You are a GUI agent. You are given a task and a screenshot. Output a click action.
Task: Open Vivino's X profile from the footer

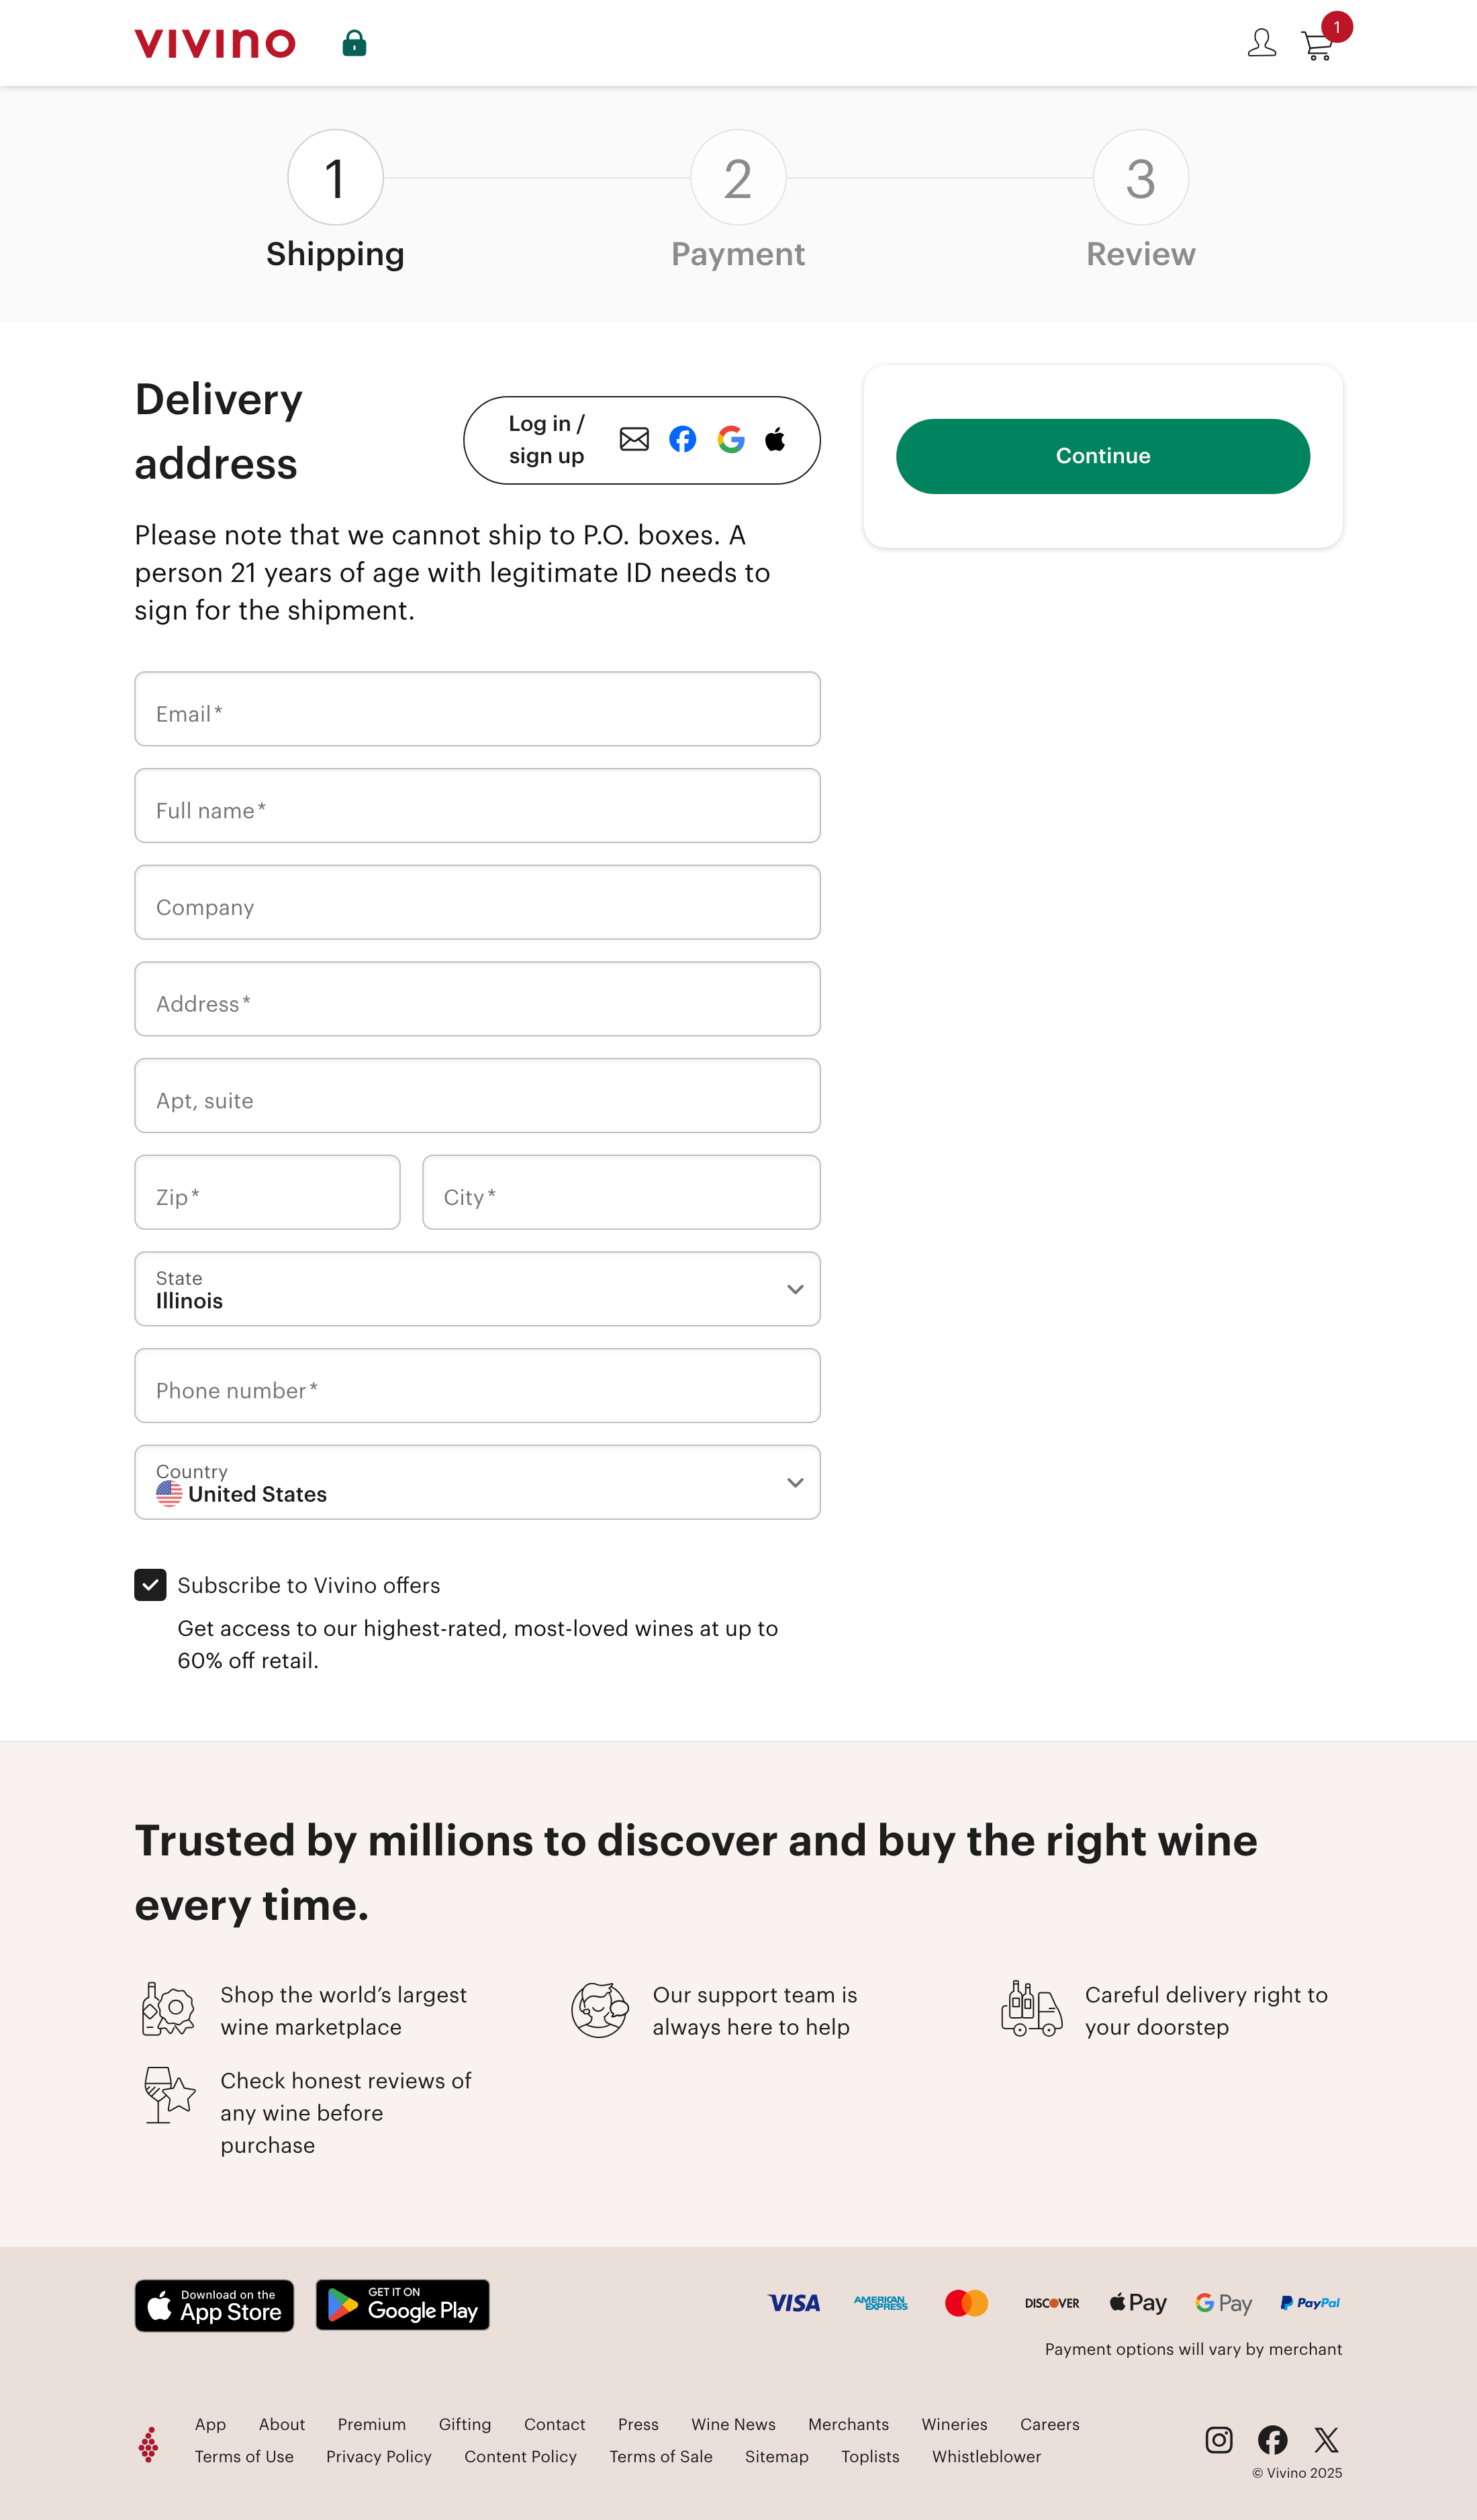pos(1326,2440)
